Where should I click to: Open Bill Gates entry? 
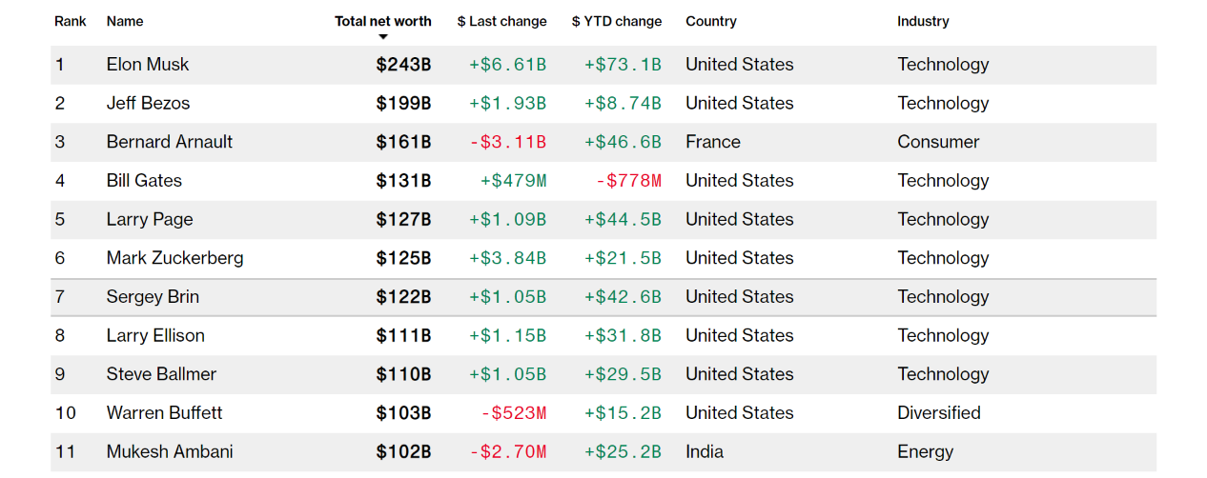pyautogui.click(x=144, y=181)
